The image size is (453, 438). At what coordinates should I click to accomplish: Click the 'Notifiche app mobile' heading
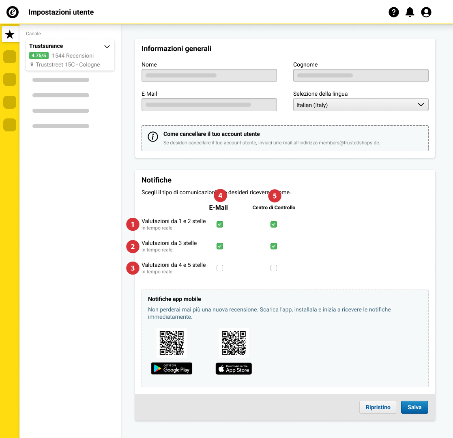click(x=174, y=299)
